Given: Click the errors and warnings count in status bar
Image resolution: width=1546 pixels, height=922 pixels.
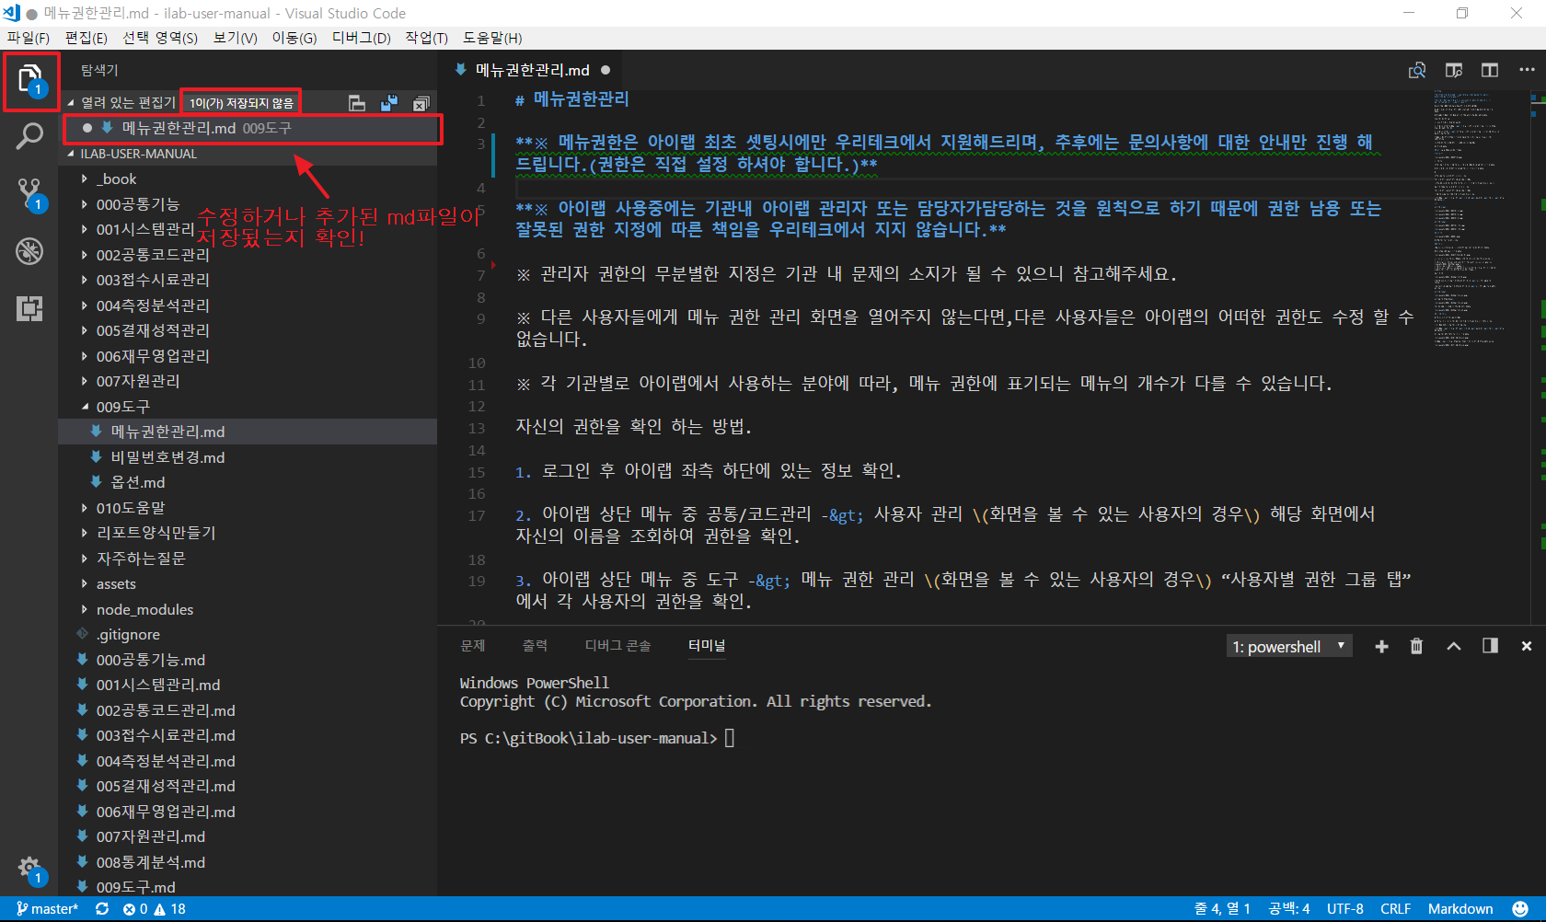Looking at the screenshot, I should [155, 909].
